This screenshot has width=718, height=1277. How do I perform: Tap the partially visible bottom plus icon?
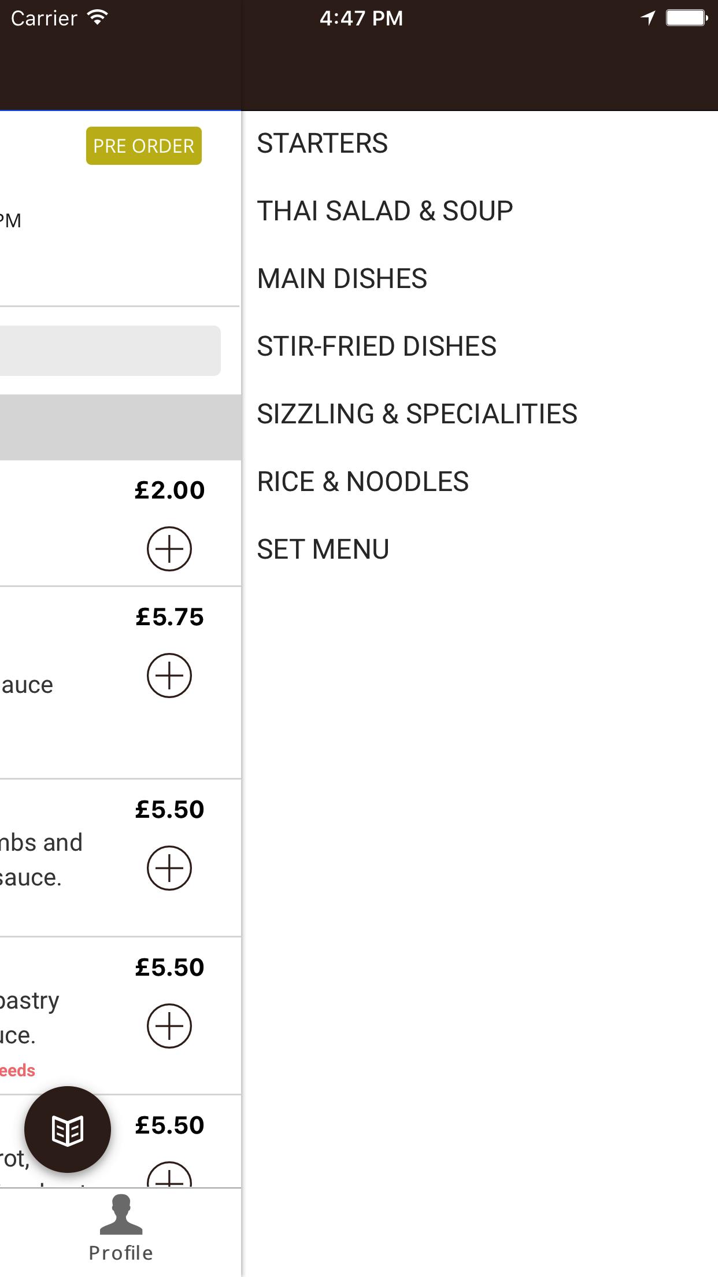point(169,1175)
